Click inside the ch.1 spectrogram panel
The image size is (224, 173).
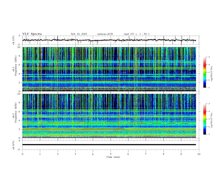click(x=109, y=69)
